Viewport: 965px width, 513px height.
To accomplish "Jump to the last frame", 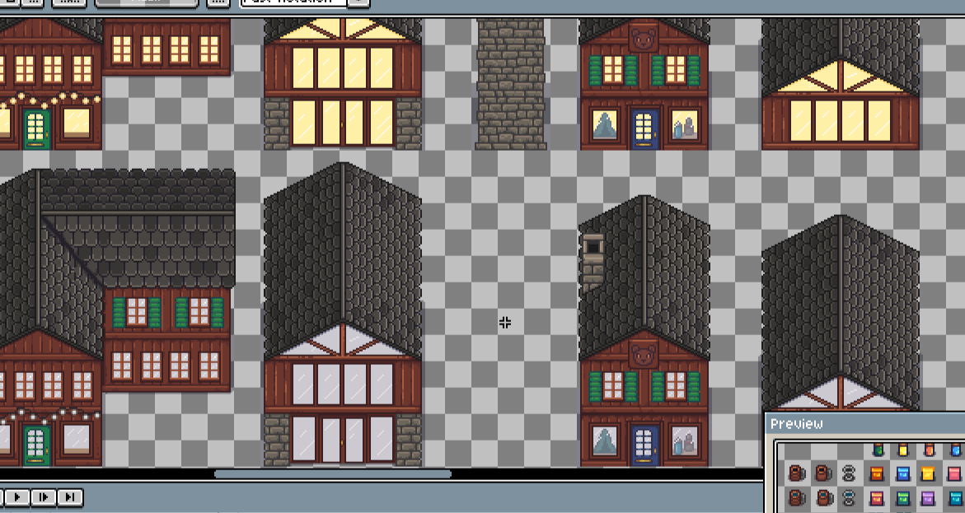I will (69, 497).
